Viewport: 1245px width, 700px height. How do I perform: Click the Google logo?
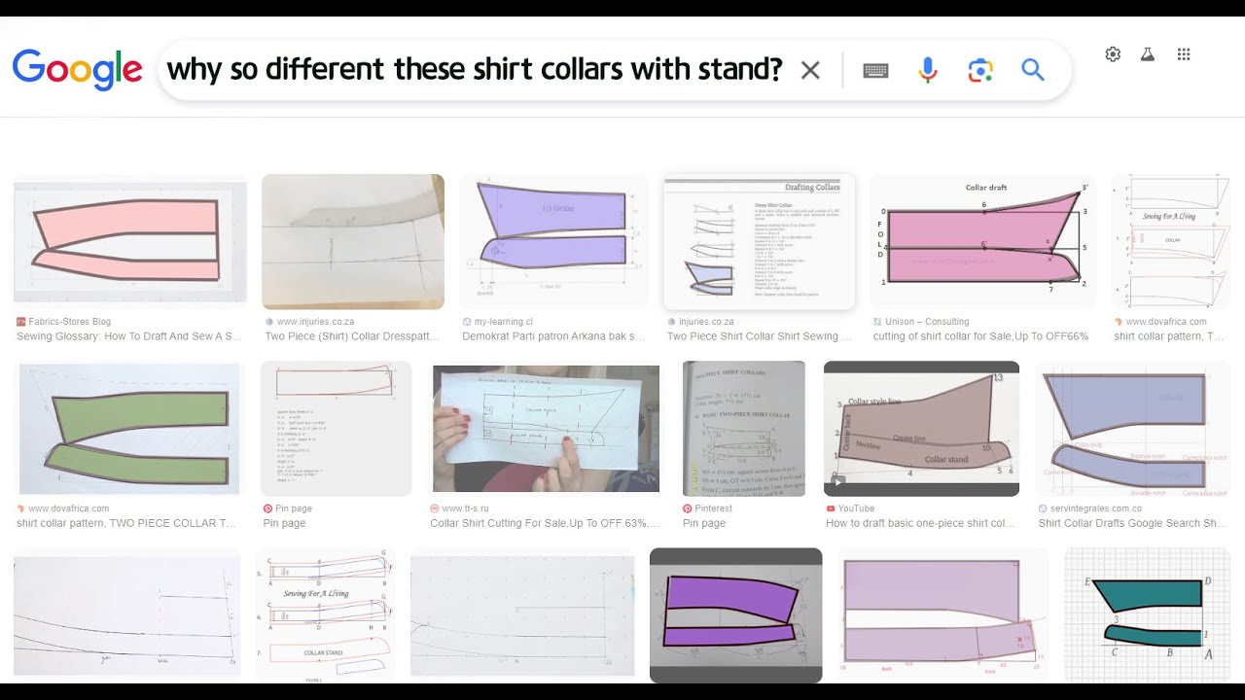coord(78,70)
